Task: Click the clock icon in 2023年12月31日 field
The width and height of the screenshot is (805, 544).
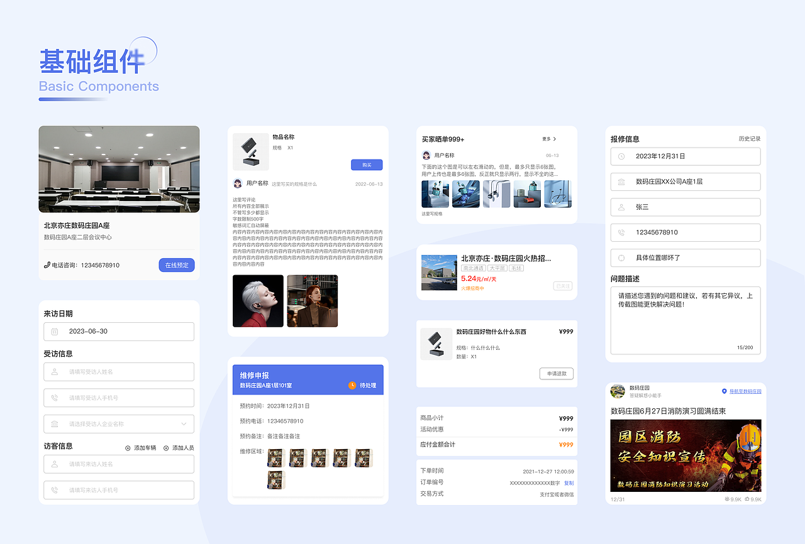Action: click(621, 156)
